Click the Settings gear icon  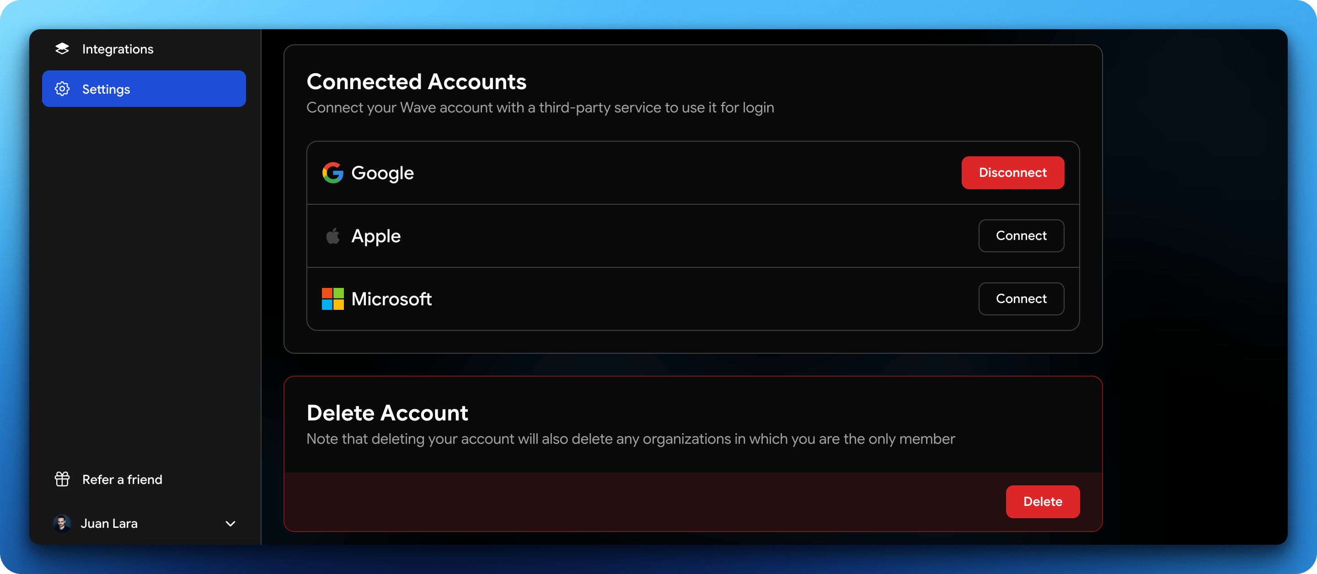(x=62, y=89)
